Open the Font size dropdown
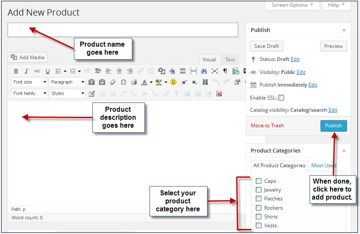Image resolution: width=360 pixels, height=234 pixels. [x=29, y=82]
